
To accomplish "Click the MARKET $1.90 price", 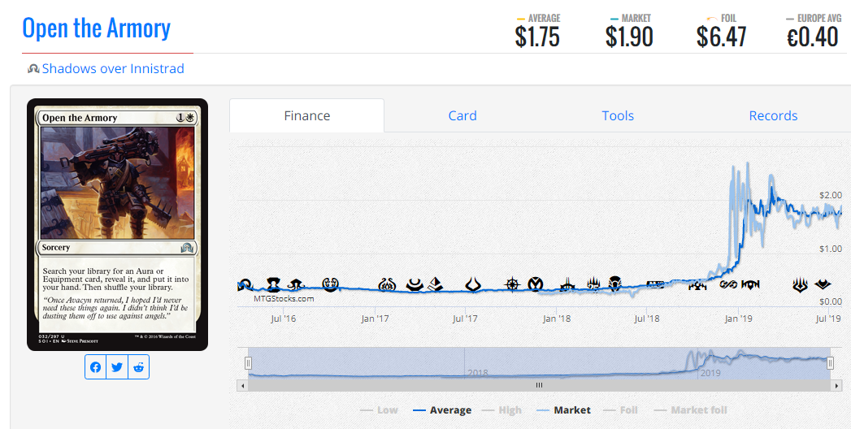I will pos(630,37).
